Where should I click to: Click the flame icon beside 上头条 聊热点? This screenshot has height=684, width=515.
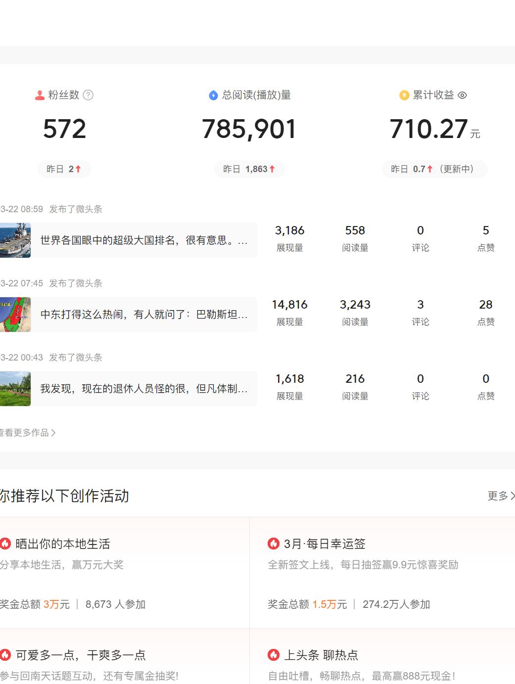click(273, 654)
